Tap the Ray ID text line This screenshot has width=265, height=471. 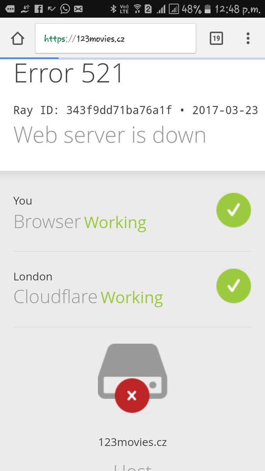136,110
